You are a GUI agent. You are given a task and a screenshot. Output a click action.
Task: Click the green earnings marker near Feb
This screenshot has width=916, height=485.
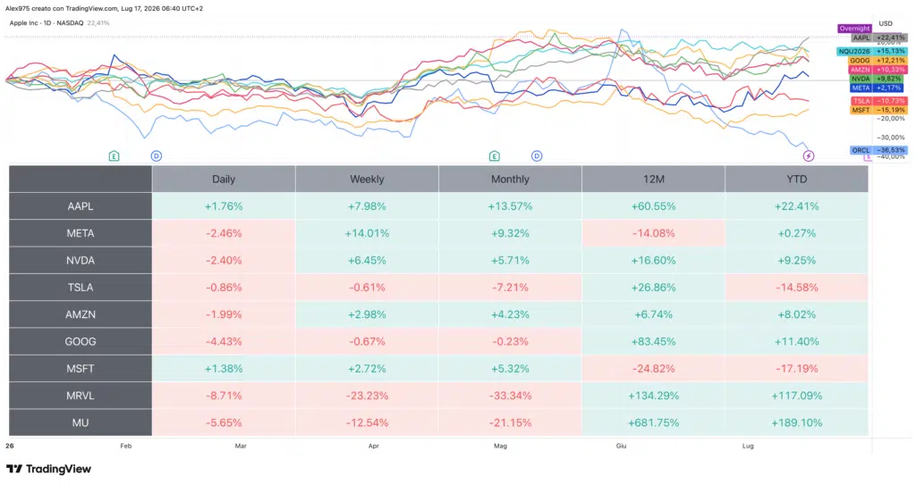(x=114, y=155)
